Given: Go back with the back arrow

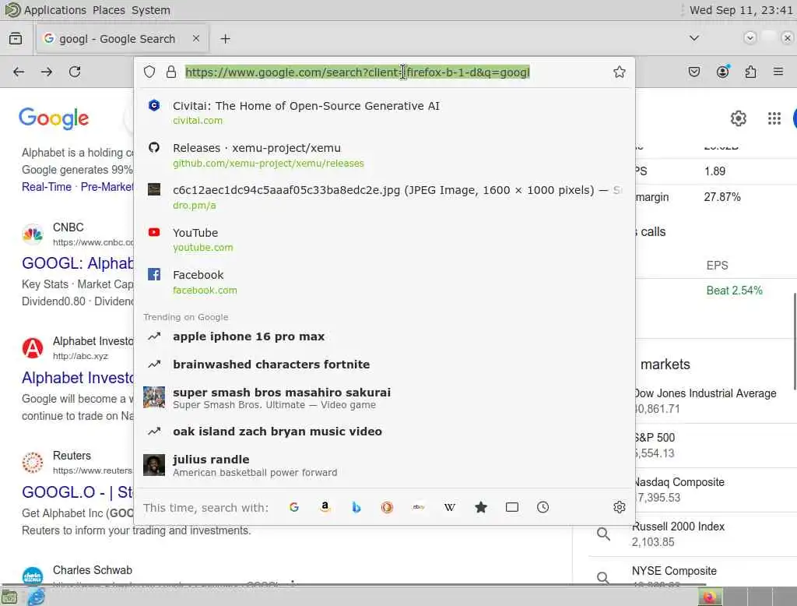Looking at the screenshot, I should [x=19, y=72].
